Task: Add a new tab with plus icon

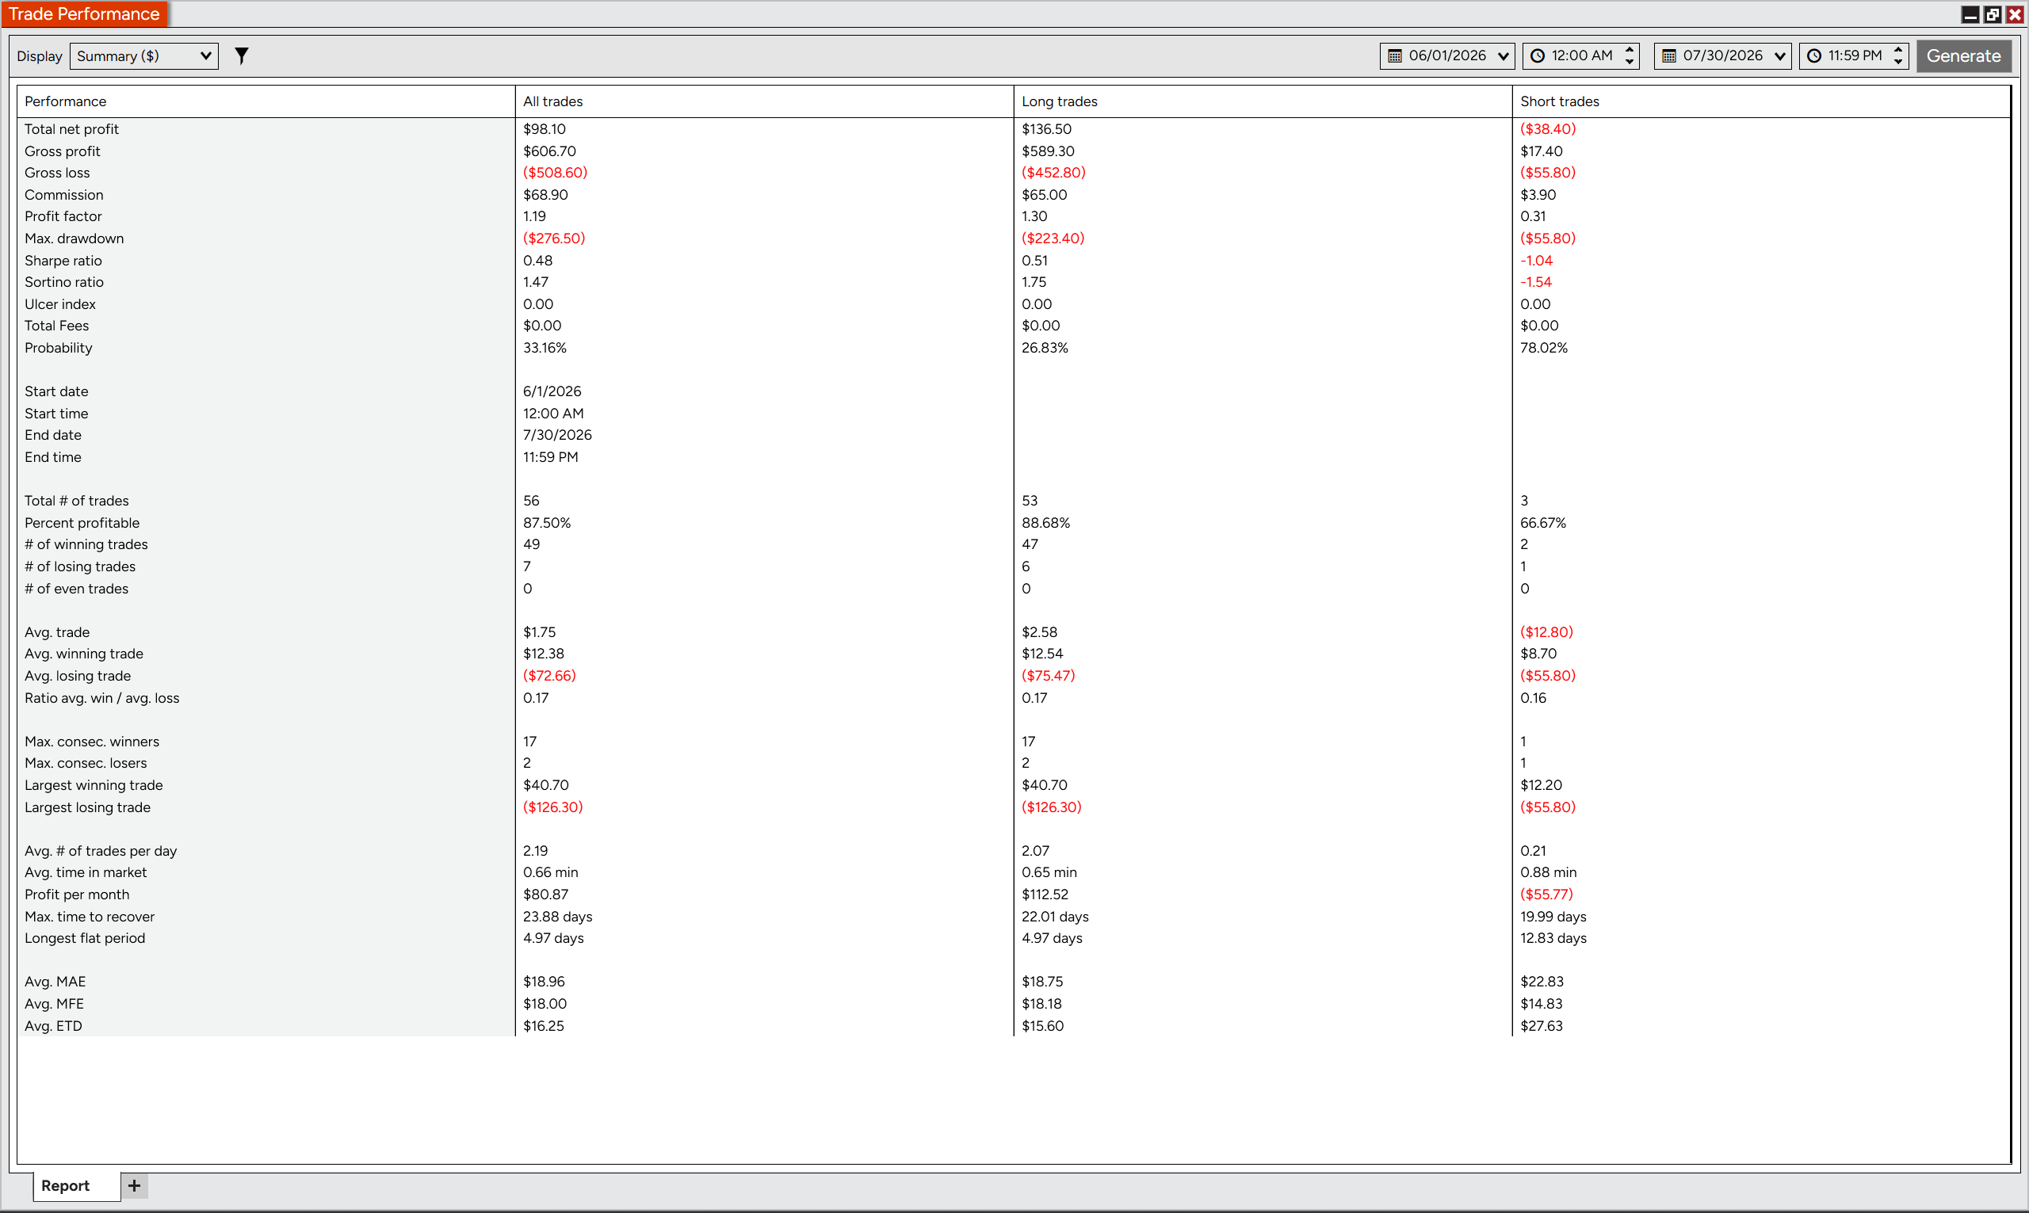Action: pyautogui.click(x=134, y=1185)
